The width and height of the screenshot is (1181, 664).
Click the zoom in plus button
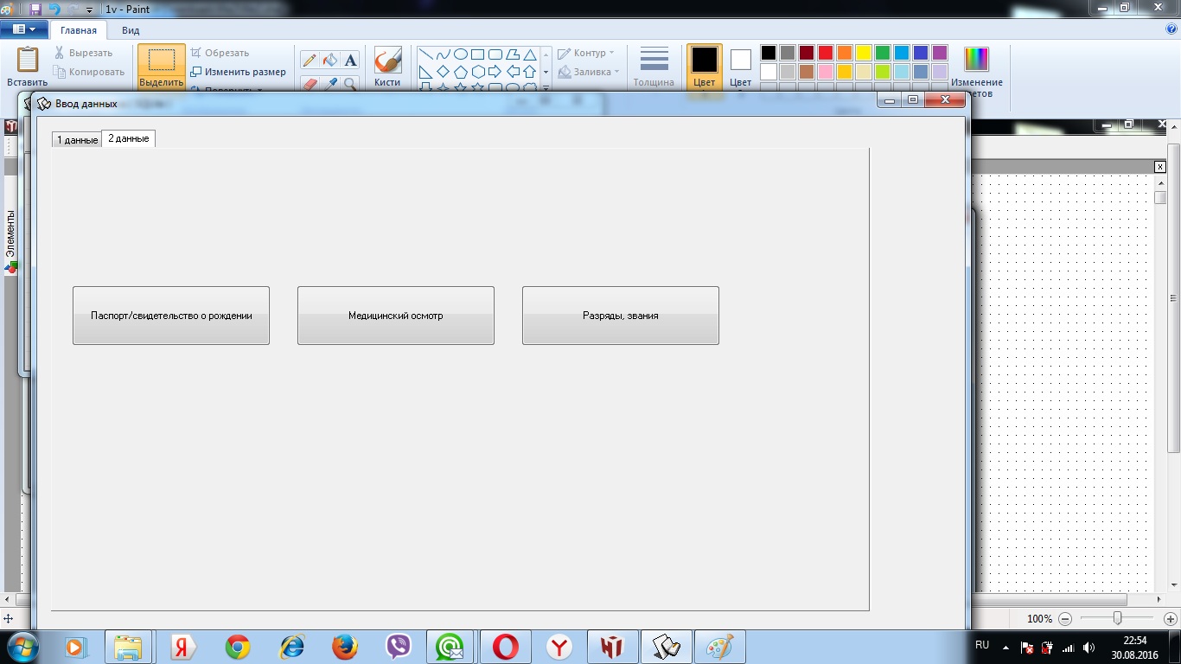(x=1170, y=619)
